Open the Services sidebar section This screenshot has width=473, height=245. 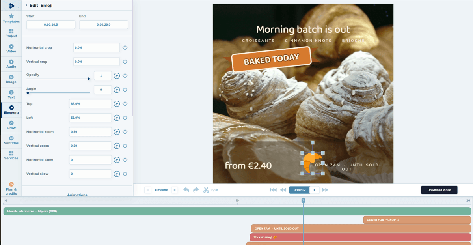[11, 155]
